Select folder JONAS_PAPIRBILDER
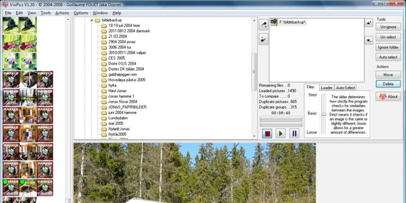The height and width of the screenshot is (203, 406). point(128,107)
